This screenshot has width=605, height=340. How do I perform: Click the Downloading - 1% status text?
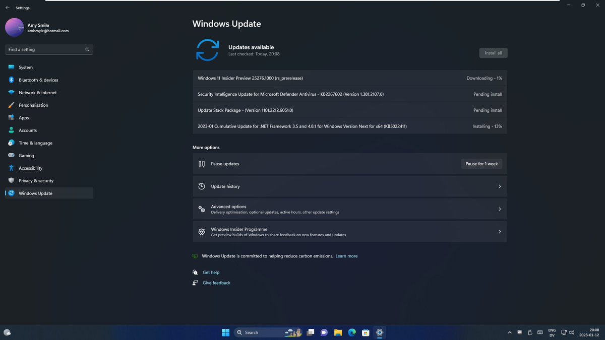tap(484, 78)
